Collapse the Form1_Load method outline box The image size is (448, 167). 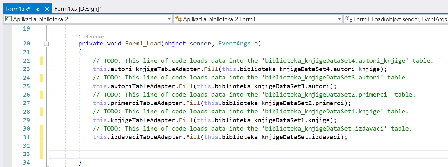click(46, 44)
